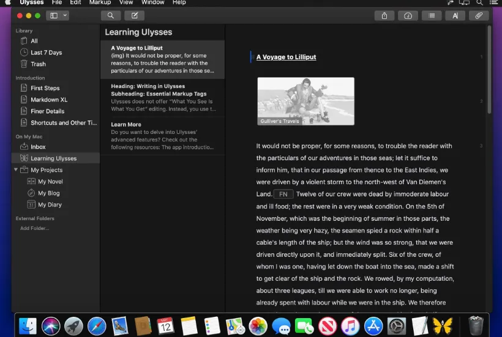Select the Inbox group
502x337 pixels.
click(x=55, y=147)
